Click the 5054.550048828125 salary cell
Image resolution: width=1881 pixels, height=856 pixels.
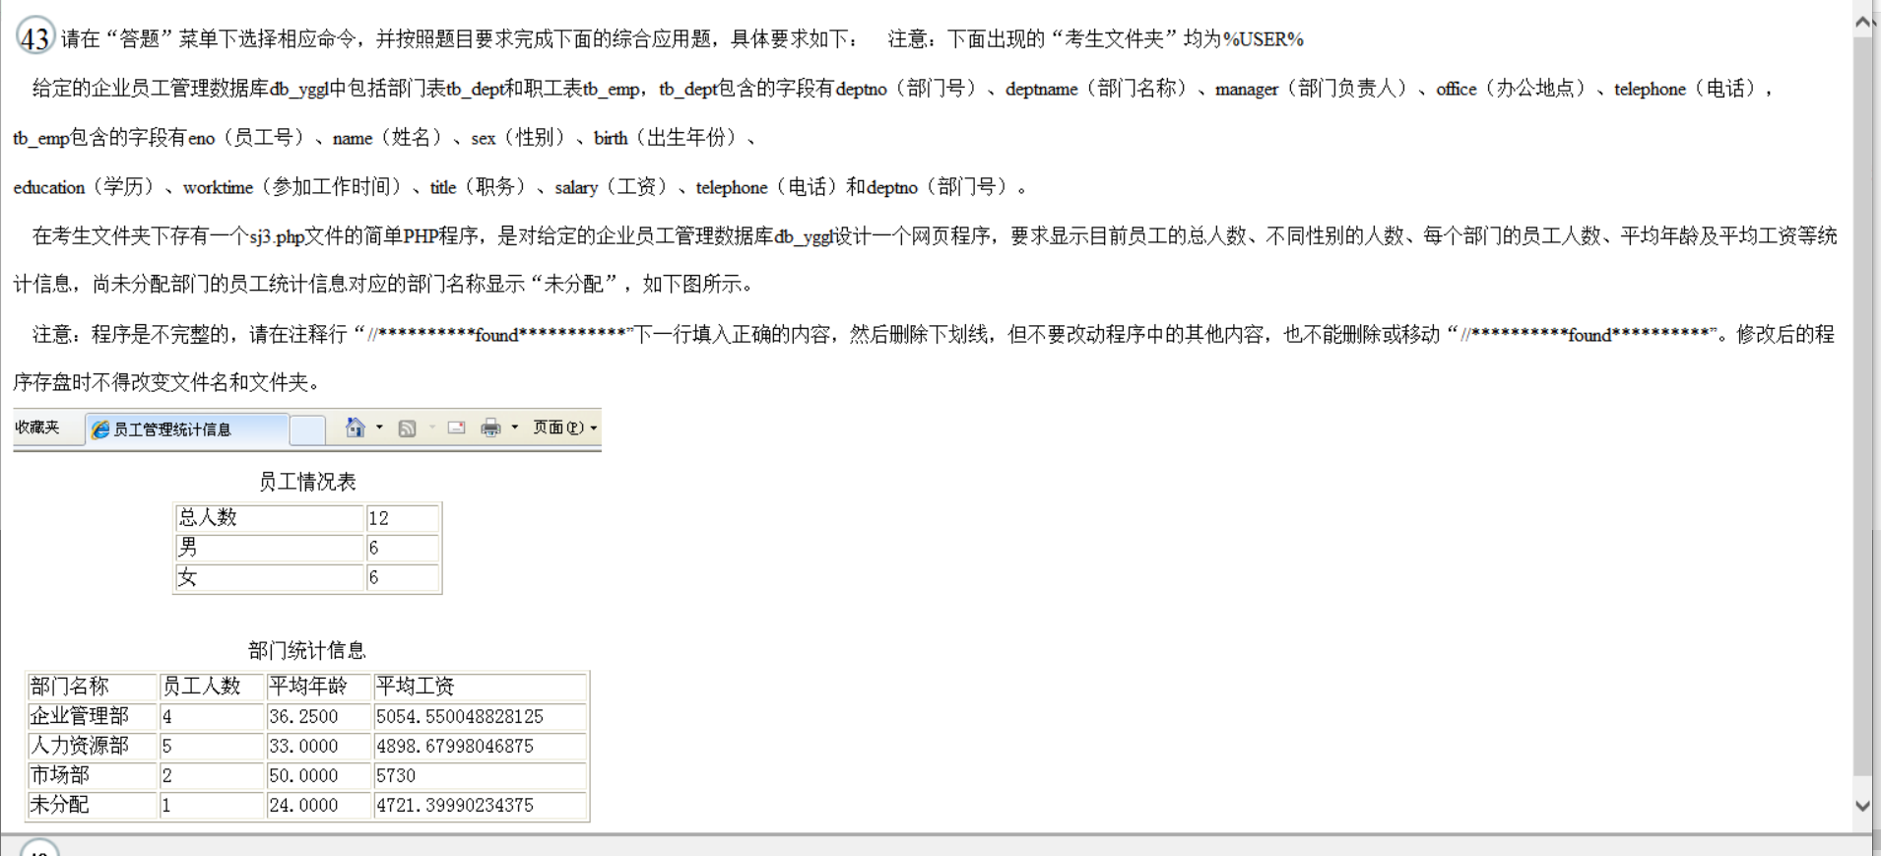[480, 716]
